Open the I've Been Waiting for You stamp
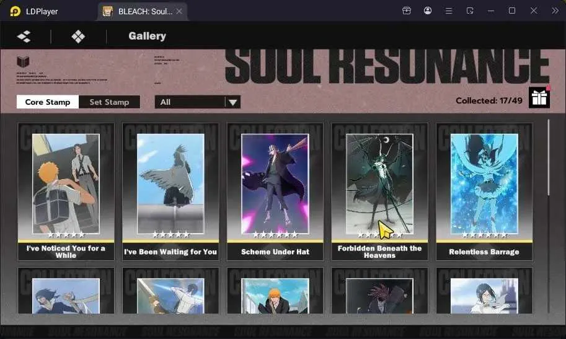Viewport: 566px width, 339px height. (x=170, y=192)
